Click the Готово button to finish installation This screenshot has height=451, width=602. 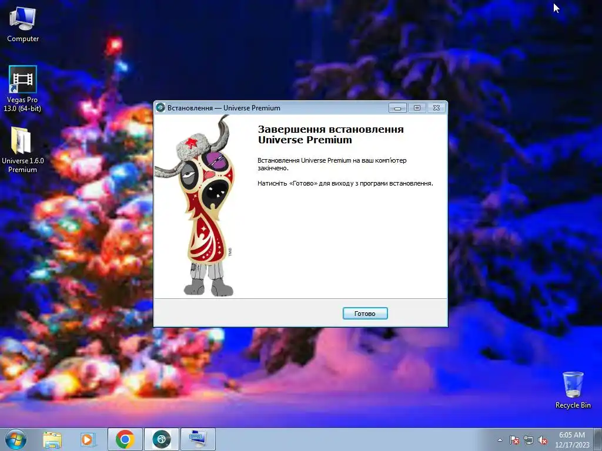[364, 314]
